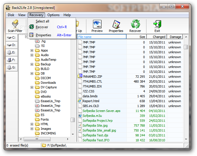Select the AudioTemp folder
The image size is (197, 156).
coord(48,60)
